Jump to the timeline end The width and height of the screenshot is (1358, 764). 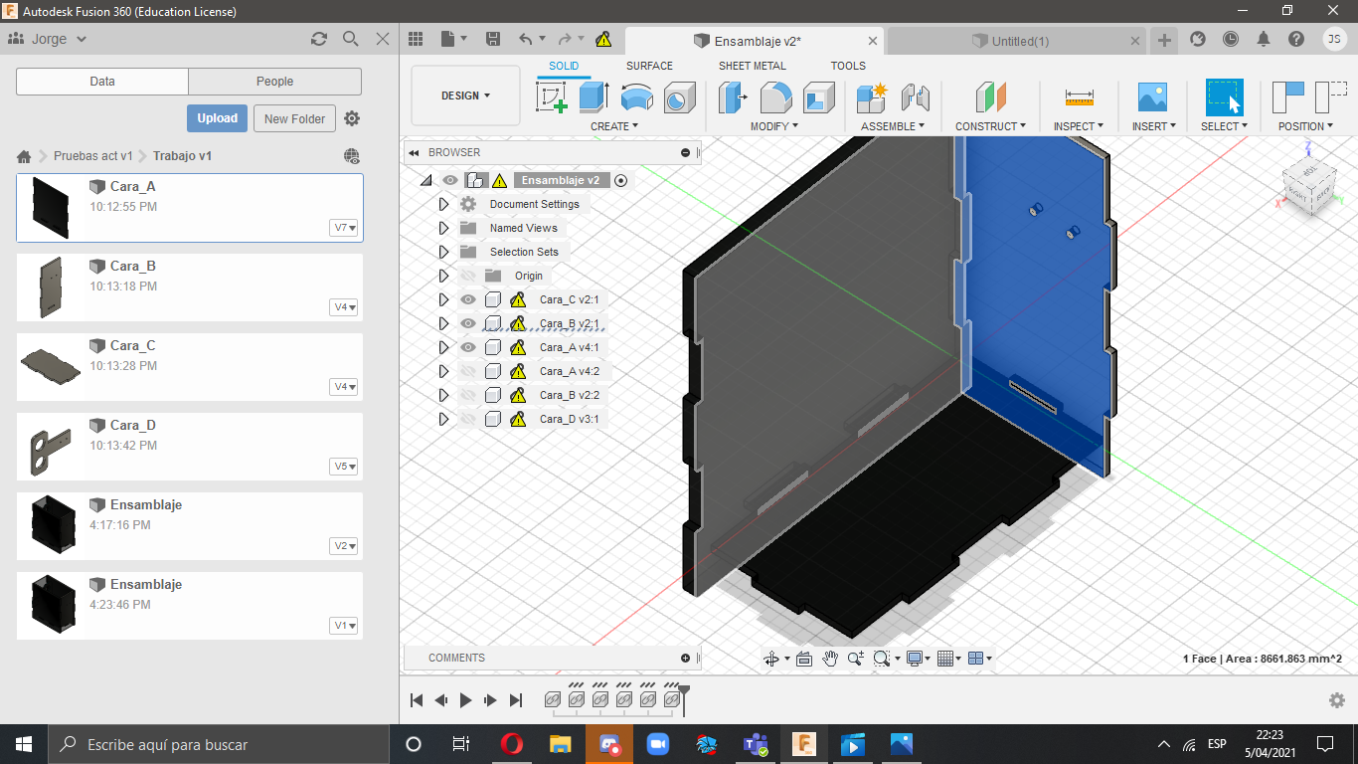516,700
